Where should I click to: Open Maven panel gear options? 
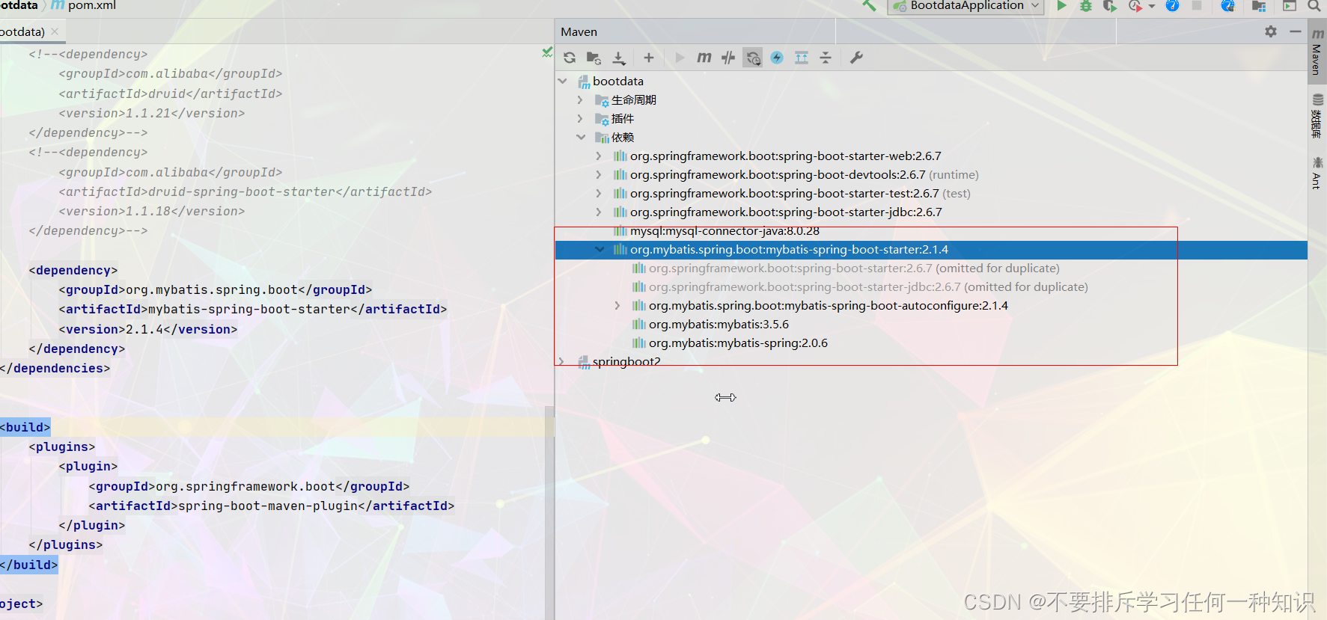click(1271, 31)
